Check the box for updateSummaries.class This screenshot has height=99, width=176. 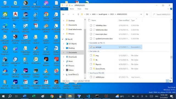click(91, 38)
